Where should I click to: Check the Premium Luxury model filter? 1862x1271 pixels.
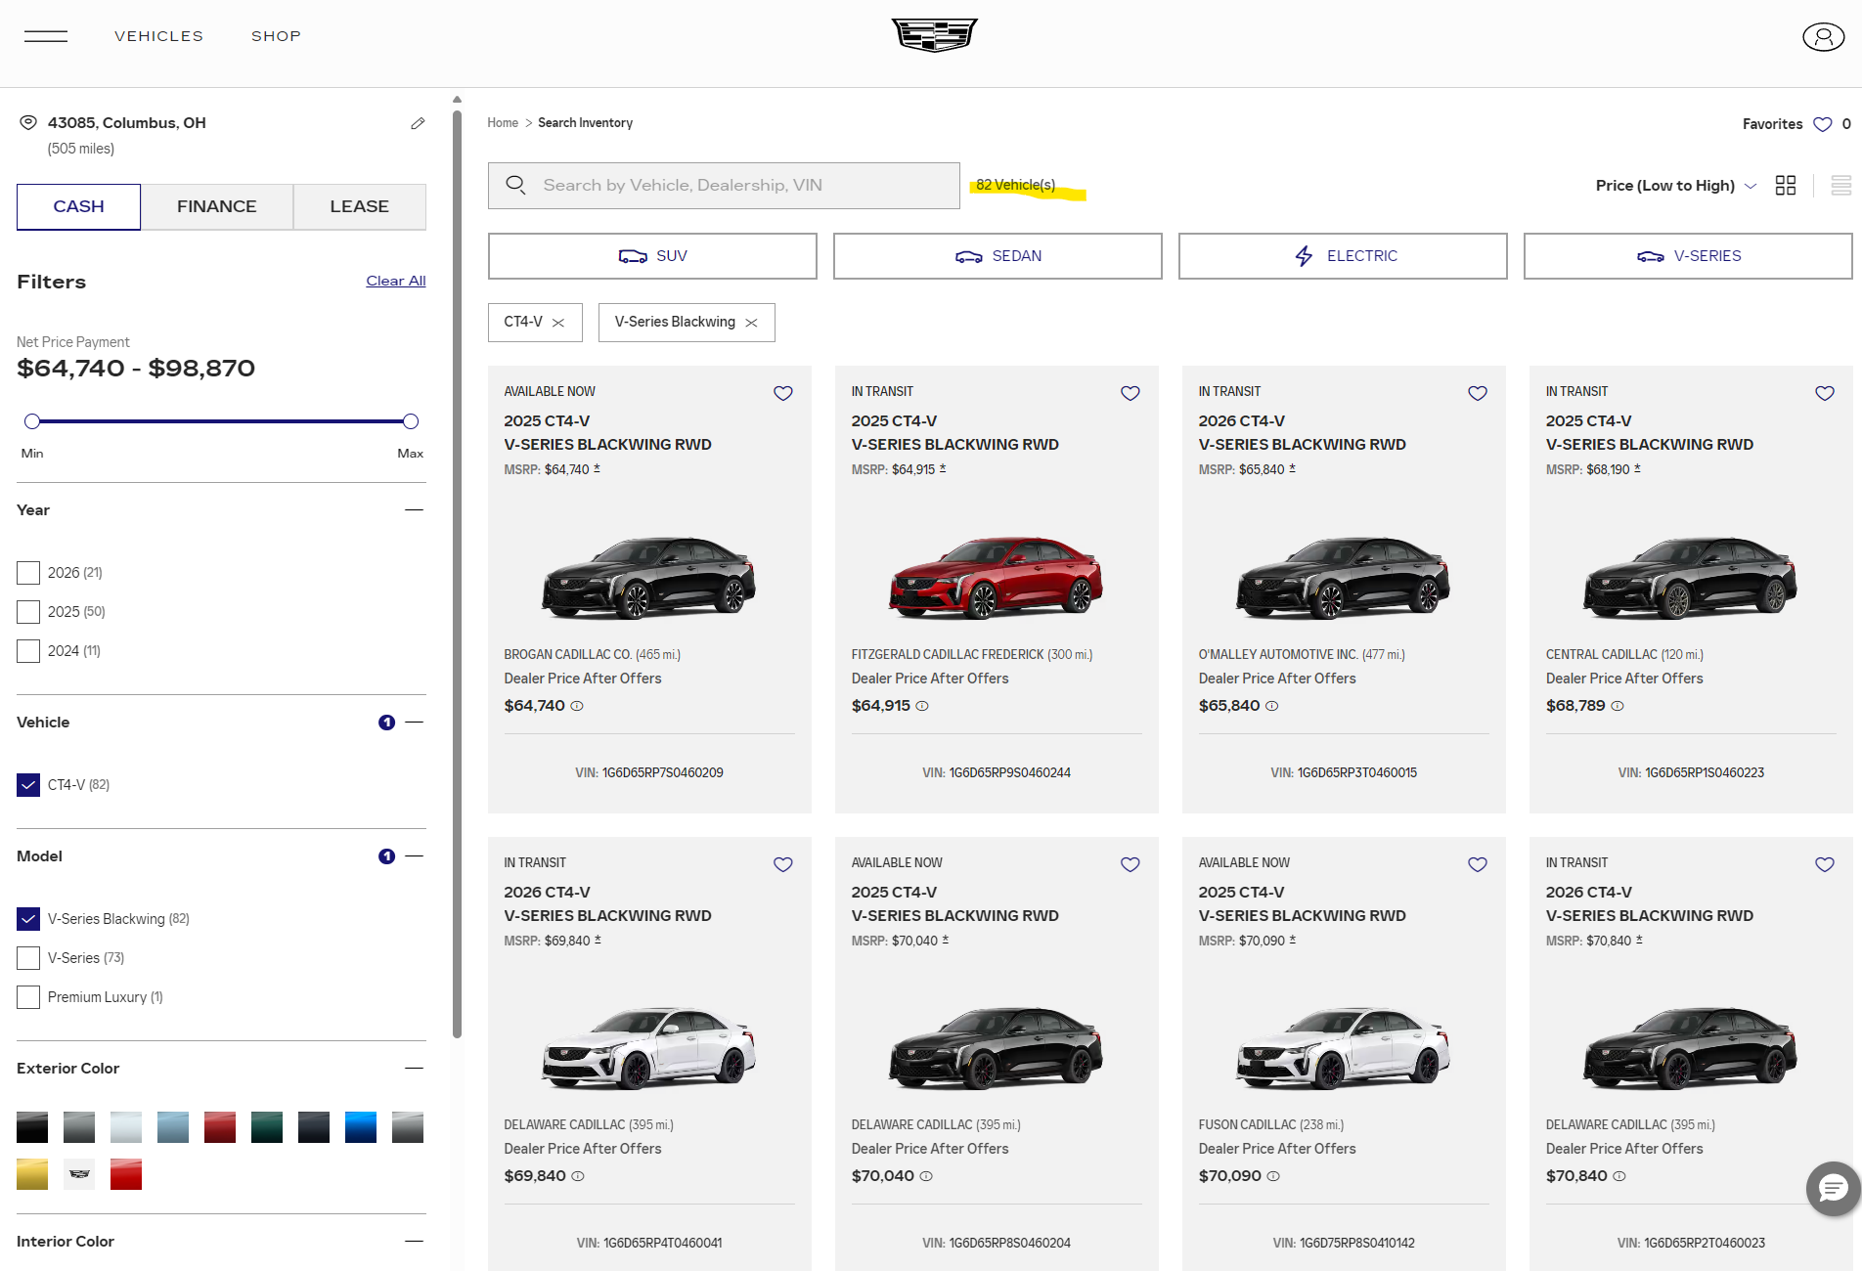[28, 997]
